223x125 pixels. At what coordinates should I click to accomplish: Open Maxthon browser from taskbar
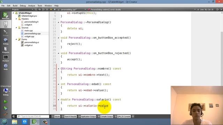pos(25,122)
